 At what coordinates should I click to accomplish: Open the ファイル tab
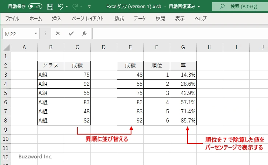(12, 18)
